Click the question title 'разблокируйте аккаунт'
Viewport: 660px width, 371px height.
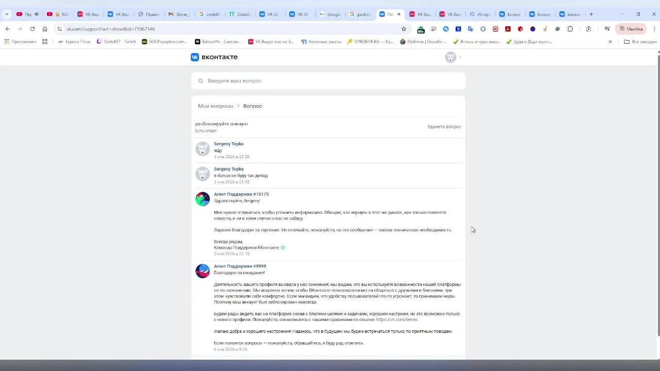(222, 124)
